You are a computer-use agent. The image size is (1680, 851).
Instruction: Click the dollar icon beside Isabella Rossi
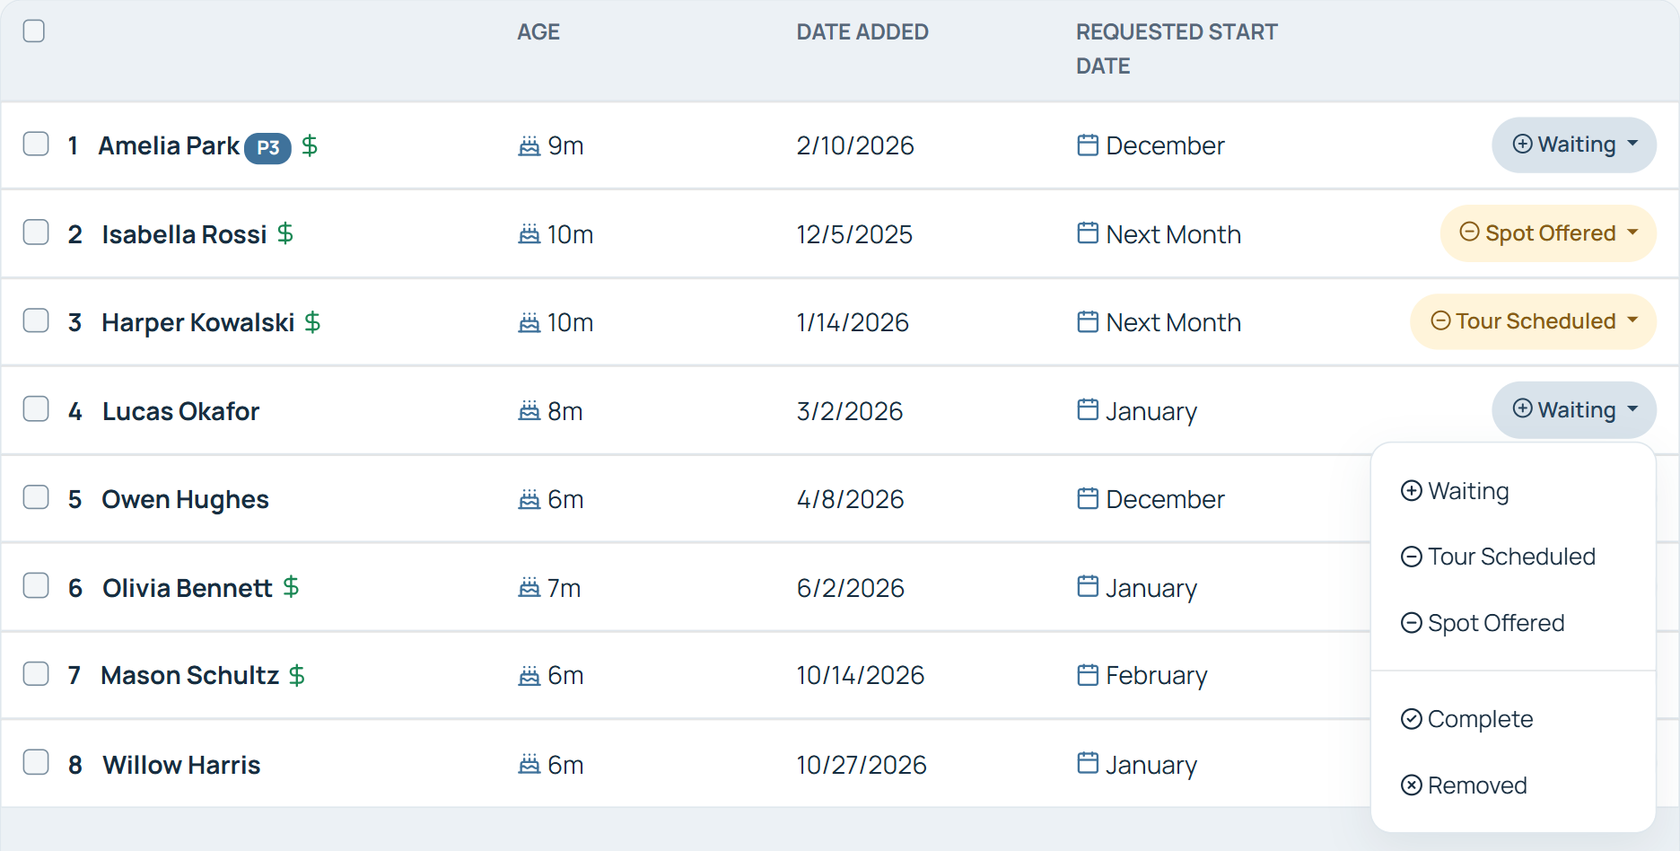pyautogui.click(x=285, y=233)
